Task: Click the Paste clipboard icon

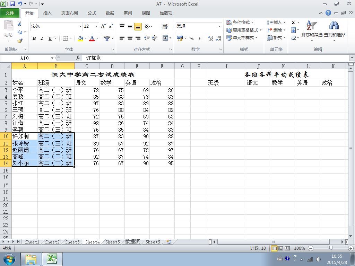Action: click(9, 25)
